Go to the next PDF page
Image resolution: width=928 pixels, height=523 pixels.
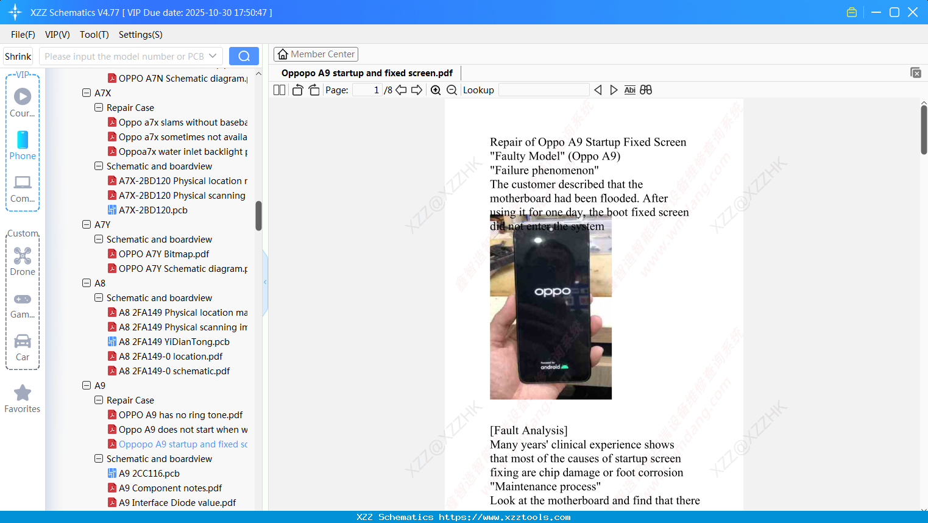tap(417, 90)
